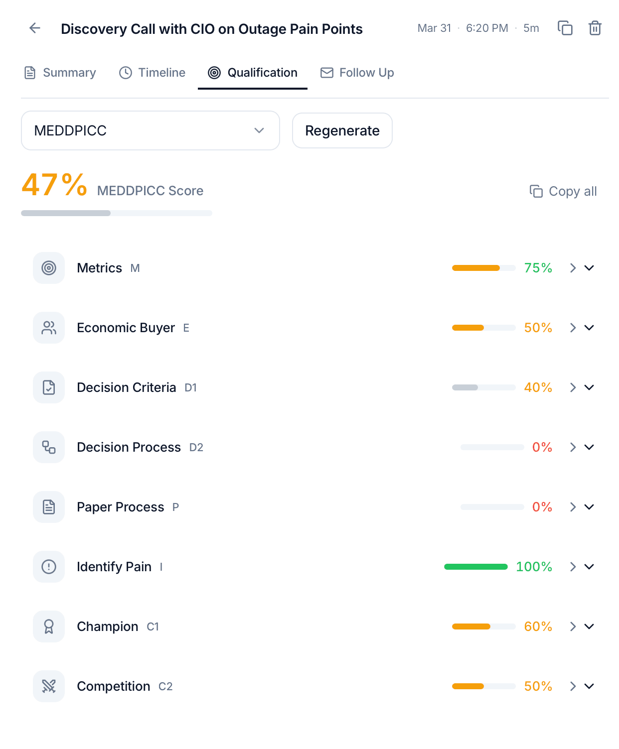Click the Champion award icon

pyautogui.click(x=49, y=626)
